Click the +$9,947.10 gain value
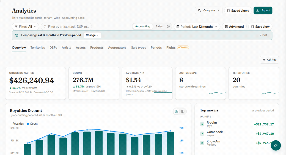Viewport: 286px width, 155px height. click(265, 134)
